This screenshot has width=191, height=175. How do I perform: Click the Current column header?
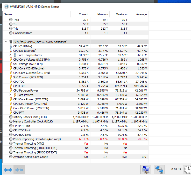[80, 14]
